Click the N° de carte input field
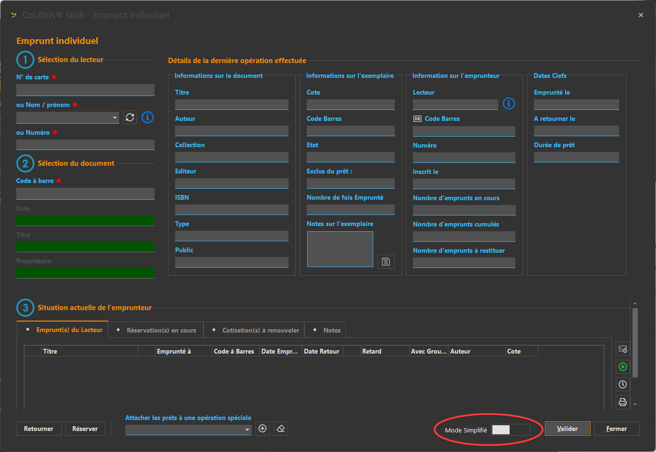Image resolution: width=656 pixels, height=452 pixels. [85, 90]
